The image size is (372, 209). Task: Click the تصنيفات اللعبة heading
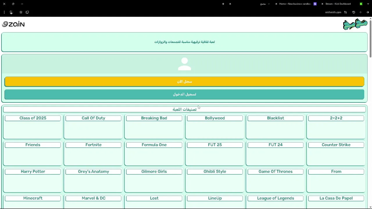click(185, 109)
